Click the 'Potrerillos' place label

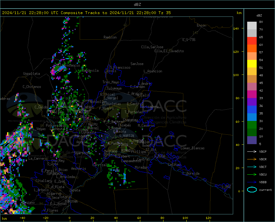pyautogui.click(x=56, y=126)
